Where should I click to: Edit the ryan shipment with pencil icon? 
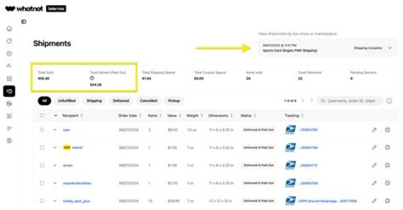[374, 130]
